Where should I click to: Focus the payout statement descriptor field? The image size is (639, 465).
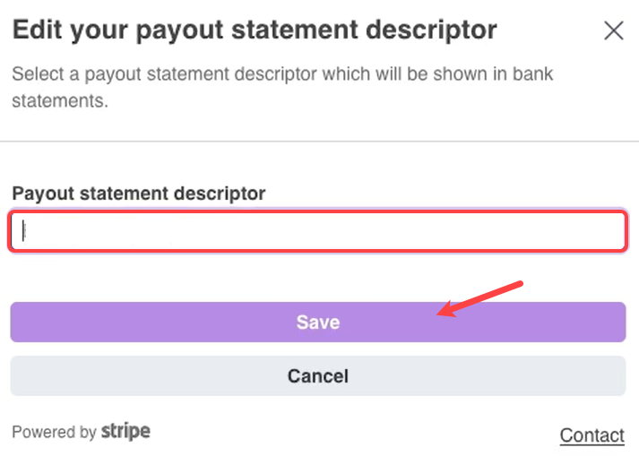(x=318, y=231)
